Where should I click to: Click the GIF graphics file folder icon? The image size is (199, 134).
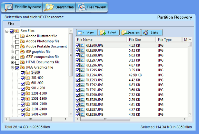click(22, 52)
